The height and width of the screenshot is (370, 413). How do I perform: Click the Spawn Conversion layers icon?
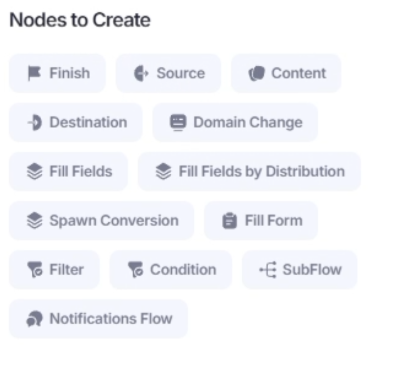point(34,220)
